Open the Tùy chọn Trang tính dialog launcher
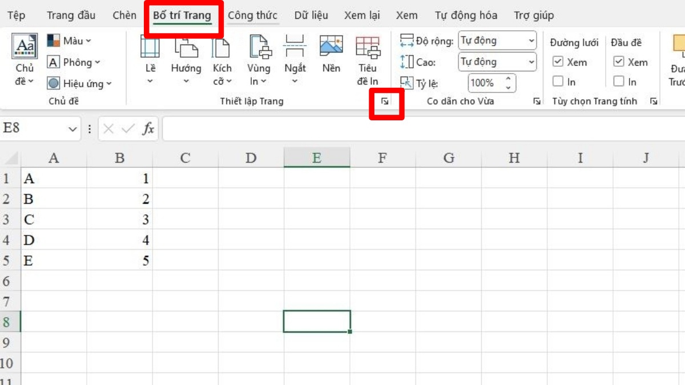This screenshot has width=685, height=385. point(653,101)
